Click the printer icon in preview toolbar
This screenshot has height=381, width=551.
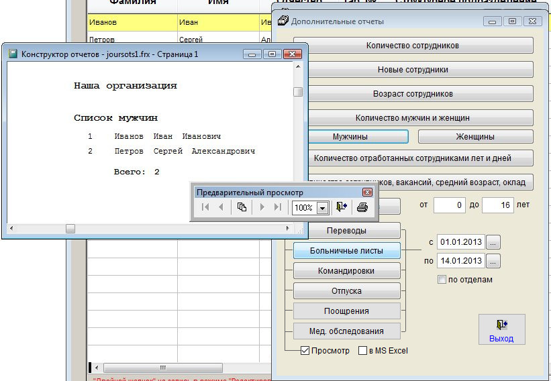(362, 208)
